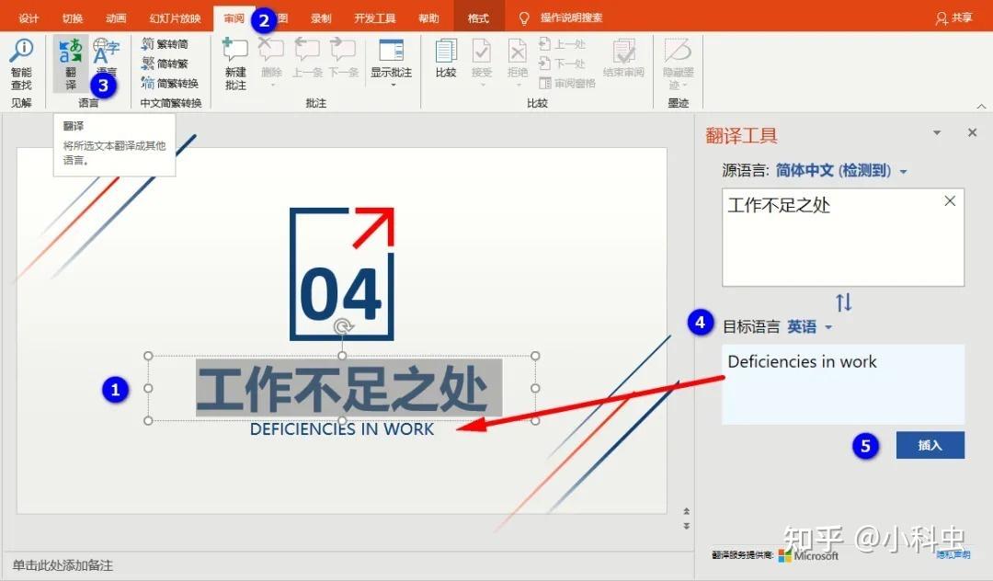Image resolution: width=993 pixels, height=581 pixels.
Task: Go to next comment (下一条)
Action: (x=343, y=58)
